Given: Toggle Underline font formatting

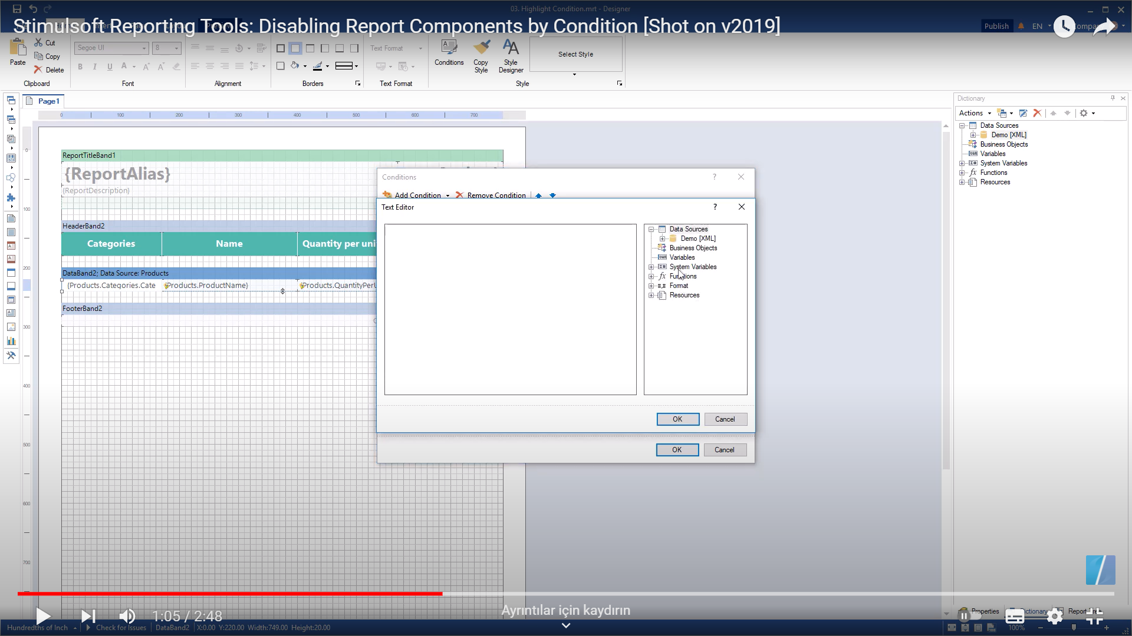Looking at the screenshot, I should point(110,67).
